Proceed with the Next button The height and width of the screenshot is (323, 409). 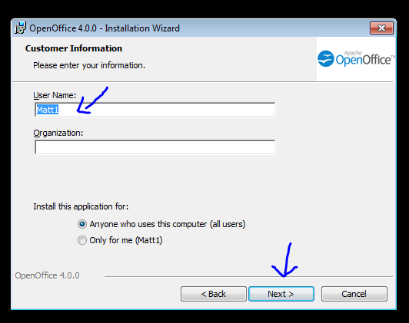pyautogui.click(x=281, y=294)
